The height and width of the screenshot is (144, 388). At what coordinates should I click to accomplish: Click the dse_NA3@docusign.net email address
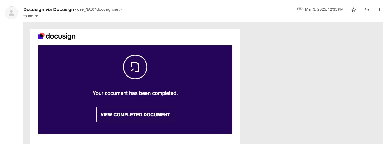pos(99,9)
